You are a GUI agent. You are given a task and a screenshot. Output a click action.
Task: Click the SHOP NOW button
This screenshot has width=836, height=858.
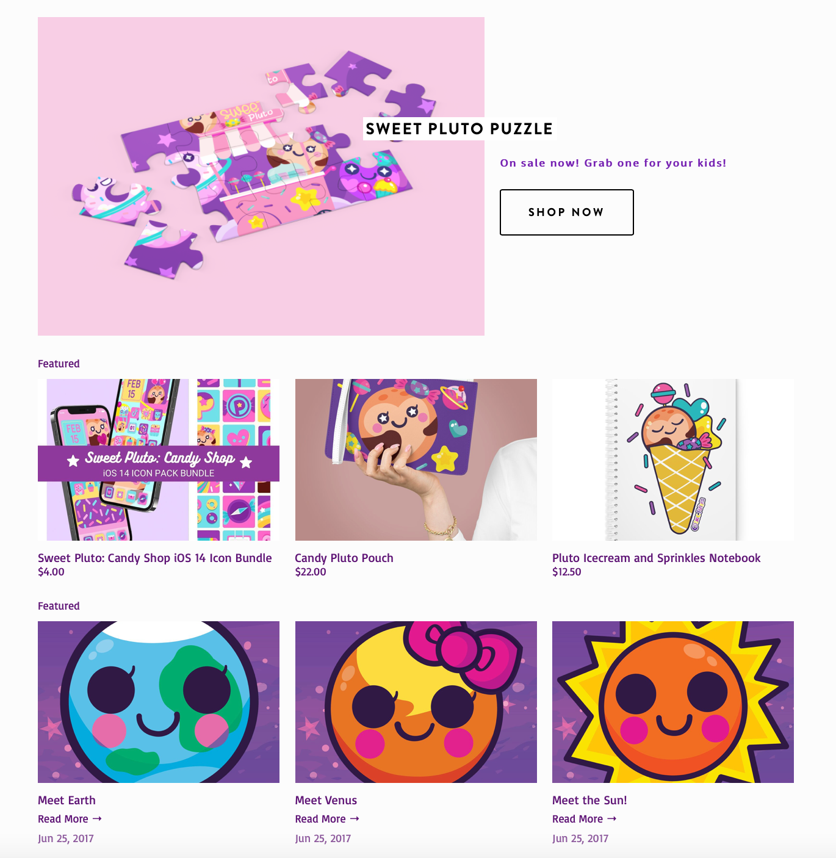pos(566,212)
